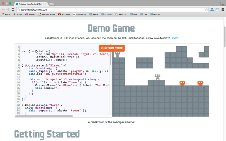
Task: Click the game canvas floating three-block platform
Action: [145, 63]
